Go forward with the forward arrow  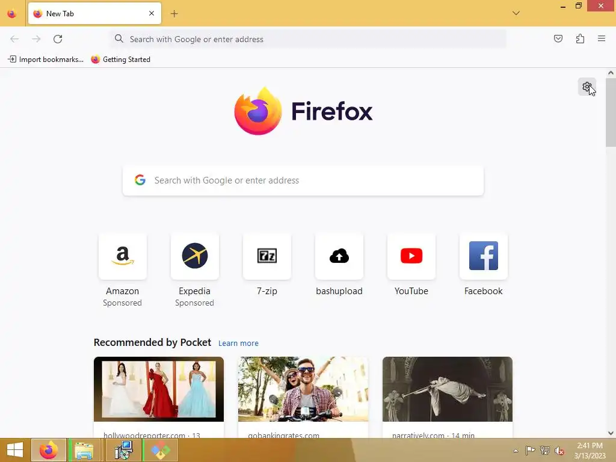pyautogui.click(x=36, y=39)
